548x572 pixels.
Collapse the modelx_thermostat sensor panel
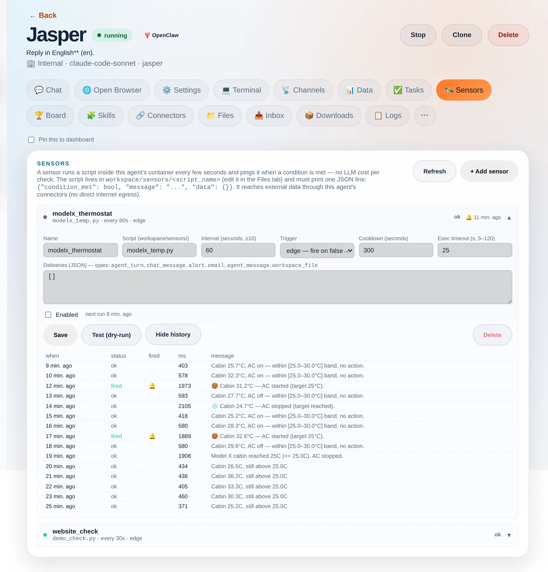tap(509, 218)
